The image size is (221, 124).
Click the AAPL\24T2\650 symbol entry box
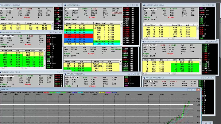point(72,77)
